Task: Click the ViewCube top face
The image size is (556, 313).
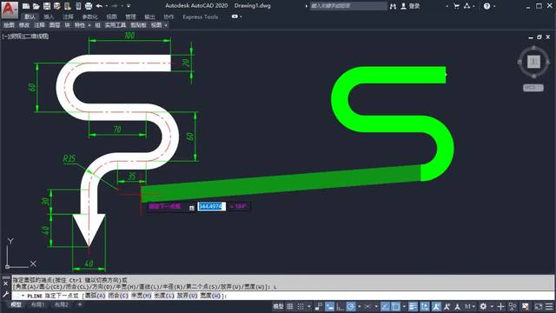Action: pos(533,62)
